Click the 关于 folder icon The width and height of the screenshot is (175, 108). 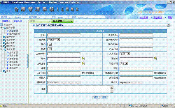4,71
